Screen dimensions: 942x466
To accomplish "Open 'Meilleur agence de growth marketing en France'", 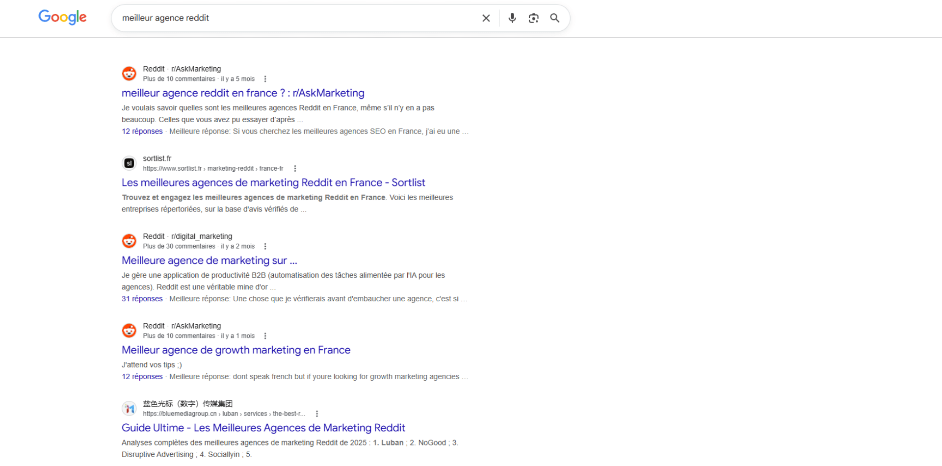I will click(236, 350).
